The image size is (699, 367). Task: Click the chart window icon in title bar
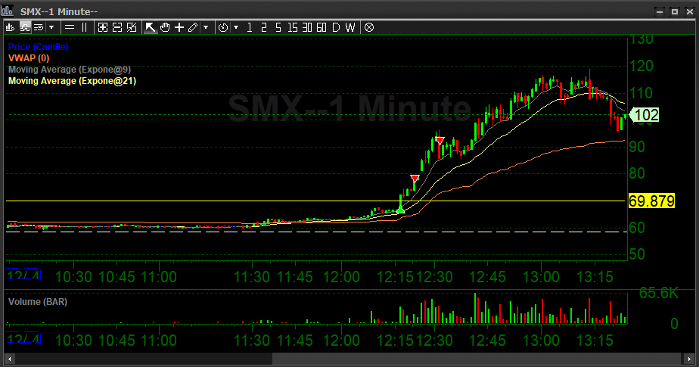pyautogui.click(x=7, y=11)
